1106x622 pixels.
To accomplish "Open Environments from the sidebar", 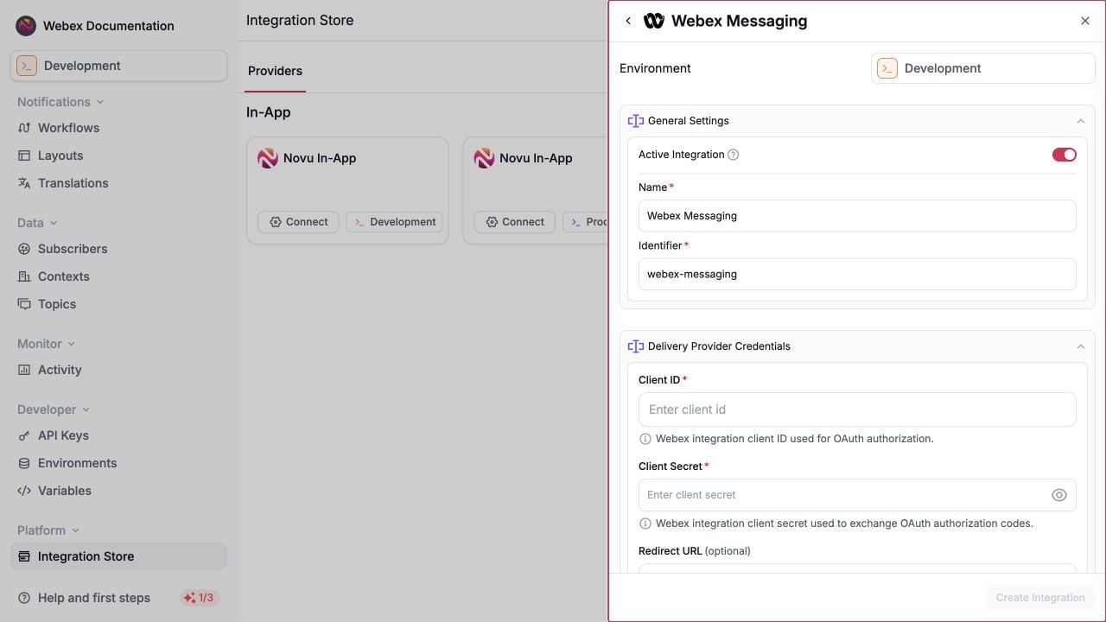I will click(x=119, y=463).
